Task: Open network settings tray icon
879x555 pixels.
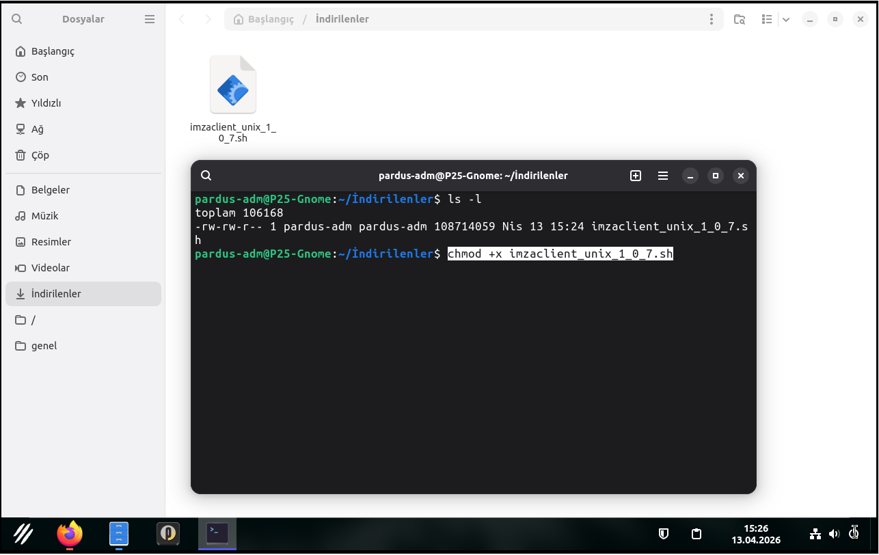Action: (x=815, y=534)
